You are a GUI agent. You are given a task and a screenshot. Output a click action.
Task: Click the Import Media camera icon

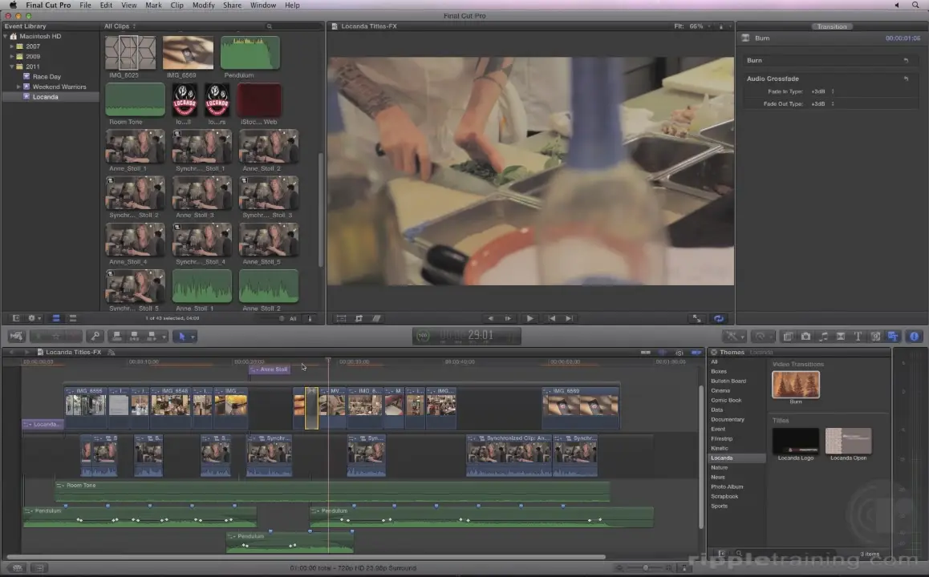pos(16,337)
